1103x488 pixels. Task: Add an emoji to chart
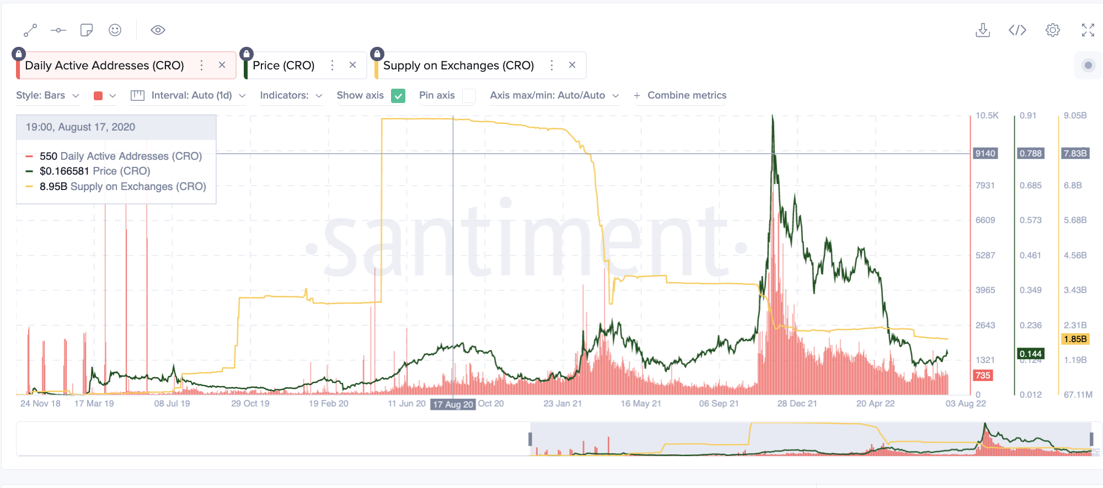point(115,30)
